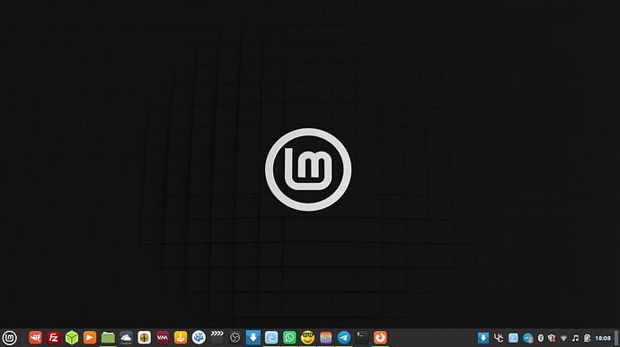Launch the orange media player icon

click(90, 337)
